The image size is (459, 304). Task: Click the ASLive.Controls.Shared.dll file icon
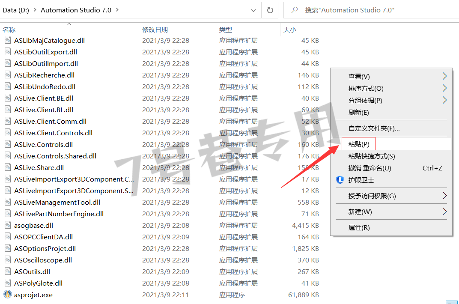coord(8,156)
